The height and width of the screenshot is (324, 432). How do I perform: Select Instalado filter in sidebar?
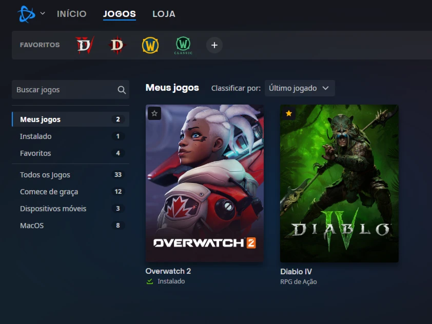70,136
